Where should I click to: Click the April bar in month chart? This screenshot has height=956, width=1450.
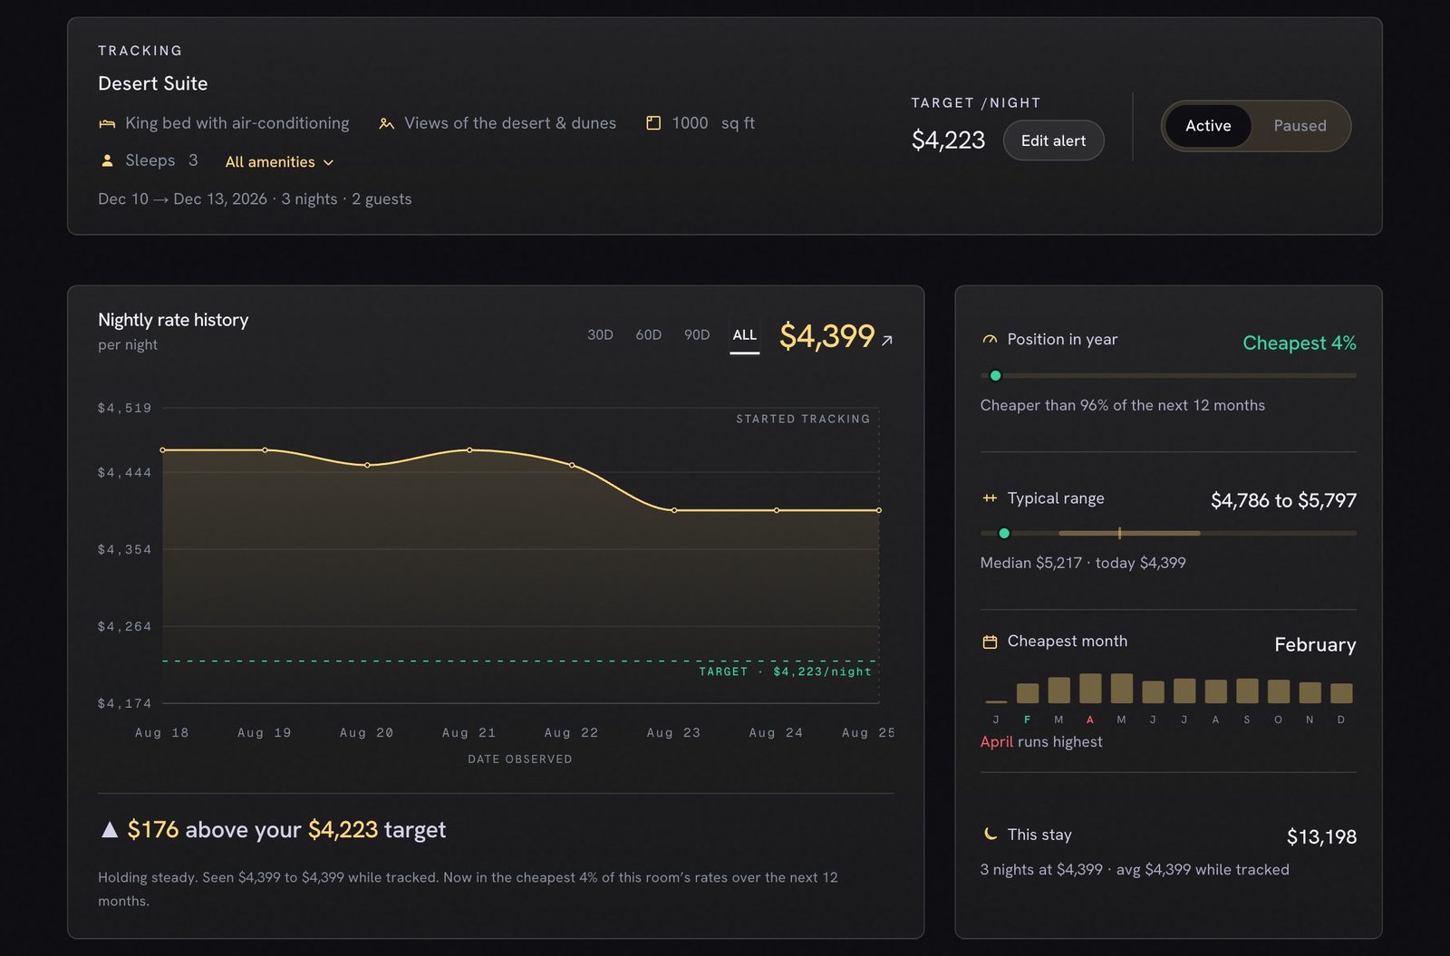[x=1090, y=689]
